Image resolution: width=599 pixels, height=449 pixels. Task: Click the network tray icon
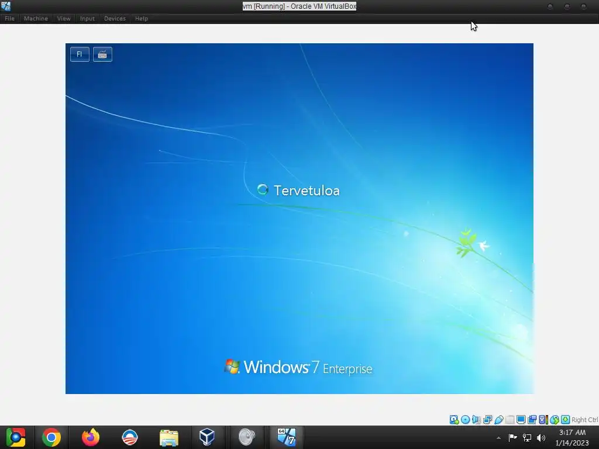527,437
